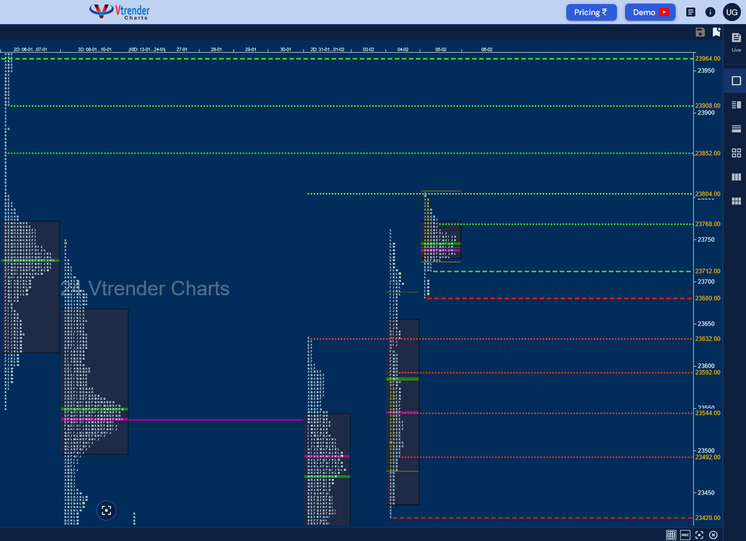The width and height of the screenshot is (746, 541).
Task: Toggle the grid lines icon in bottom bar
Action: [671, 535]
